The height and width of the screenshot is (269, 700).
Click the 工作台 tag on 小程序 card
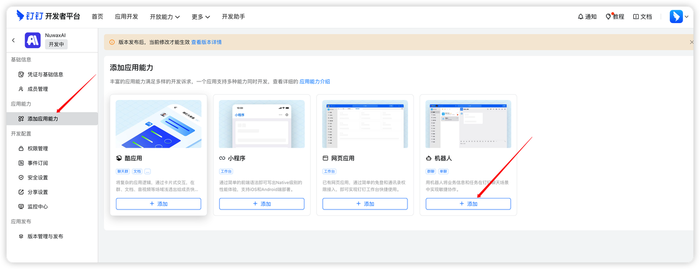[x=226, y=171]
